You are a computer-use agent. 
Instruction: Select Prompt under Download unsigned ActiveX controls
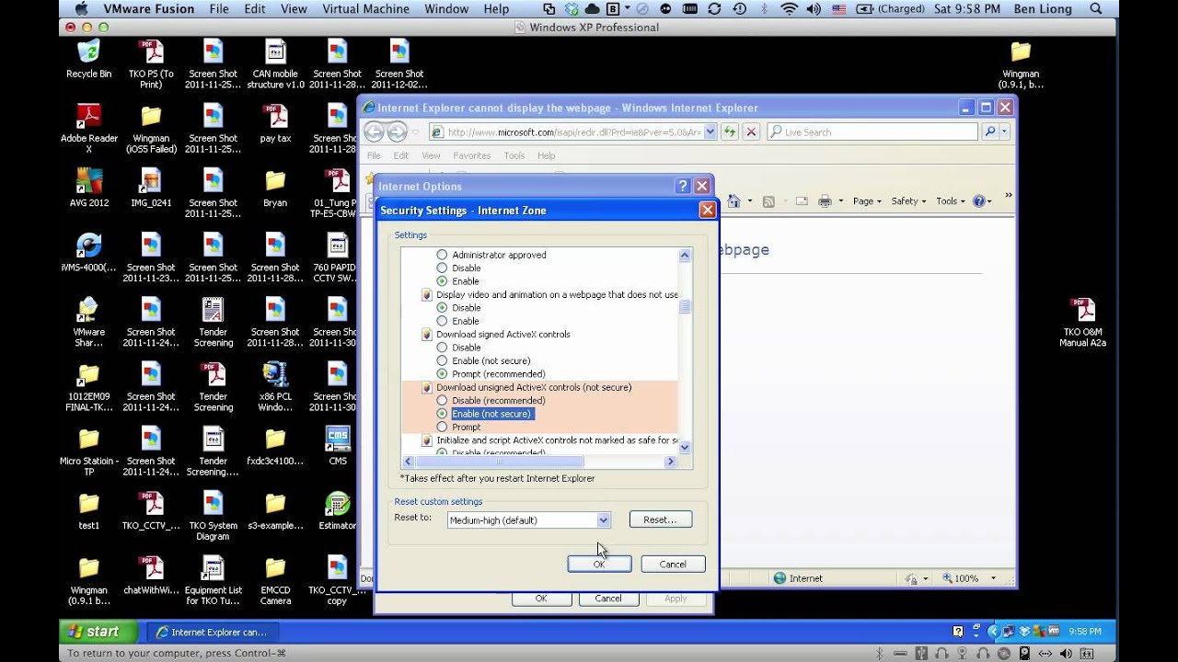click(x=442, y=427)
